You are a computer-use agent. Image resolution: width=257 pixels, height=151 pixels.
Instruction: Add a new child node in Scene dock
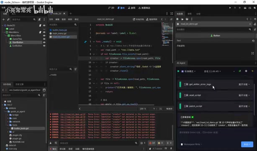pyautogui.click(x=3, y=19)
